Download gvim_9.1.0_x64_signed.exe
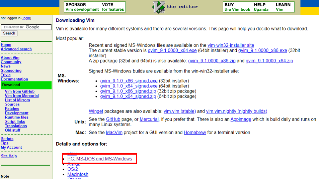 129,86
